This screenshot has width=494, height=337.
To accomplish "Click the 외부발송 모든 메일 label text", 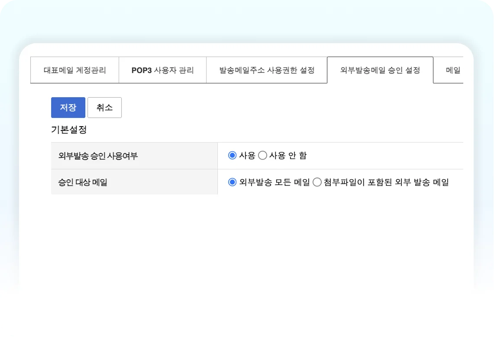I will tap(274, 182).
